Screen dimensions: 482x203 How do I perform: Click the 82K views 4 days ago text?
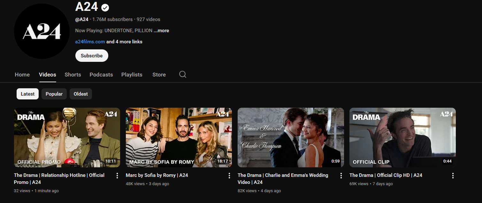259,191
